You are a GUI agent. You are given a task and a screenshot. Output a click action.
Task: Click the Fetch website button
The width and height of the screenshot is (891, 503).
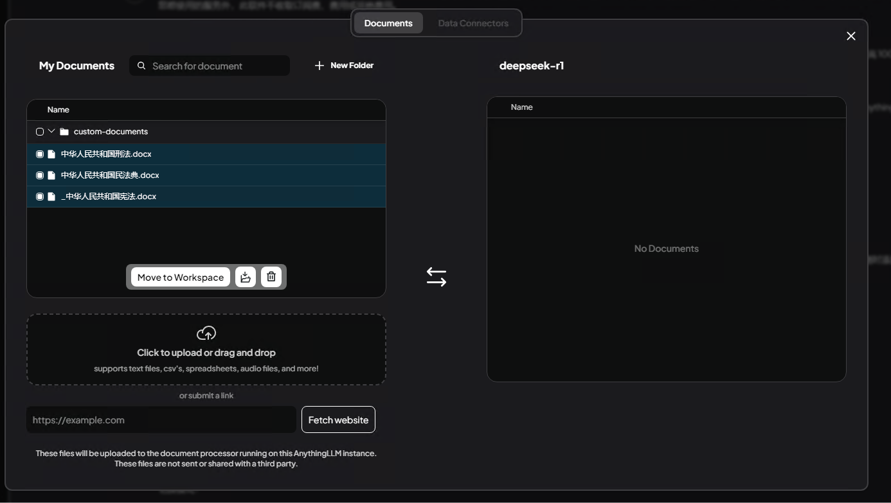point(338,419)
